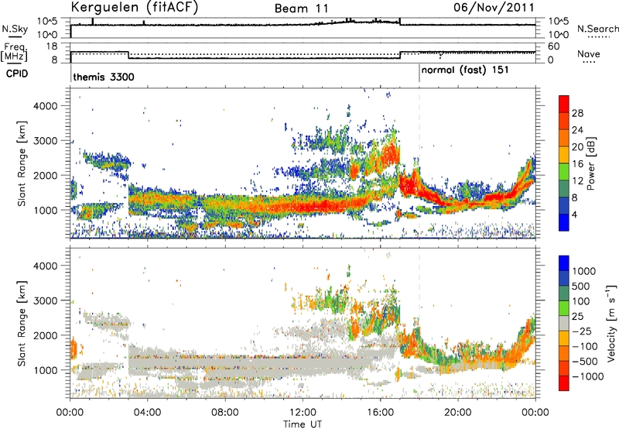Viewport: 619px width, 429px height.
Task: Click the '28' tick on the Power colorbar
Action: click(x=577, y=113)
